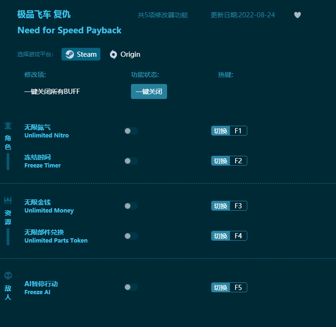
Task: Click the update date 2022-08-24 text
Action: [243, 15]
